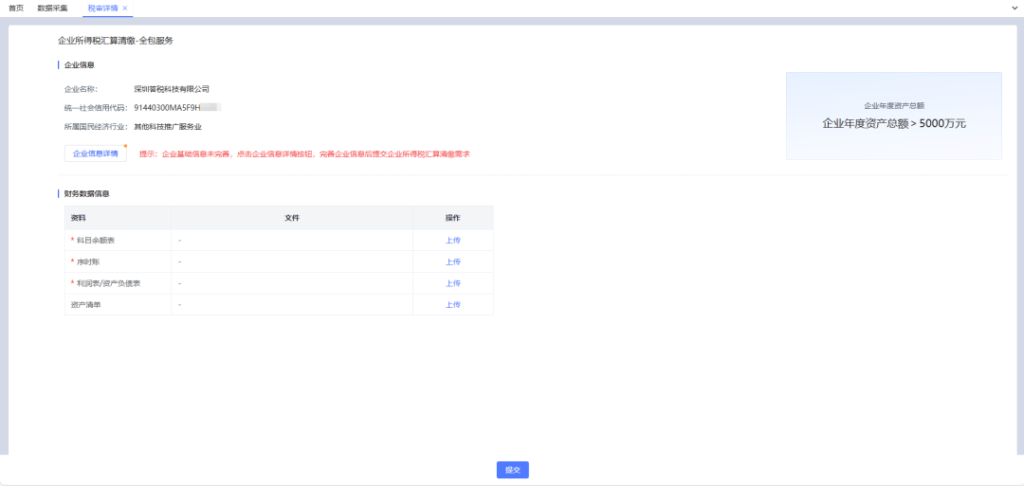The image size is (1024, 486).
Task: Click the 文件 column header
Action: pos(292,218)
